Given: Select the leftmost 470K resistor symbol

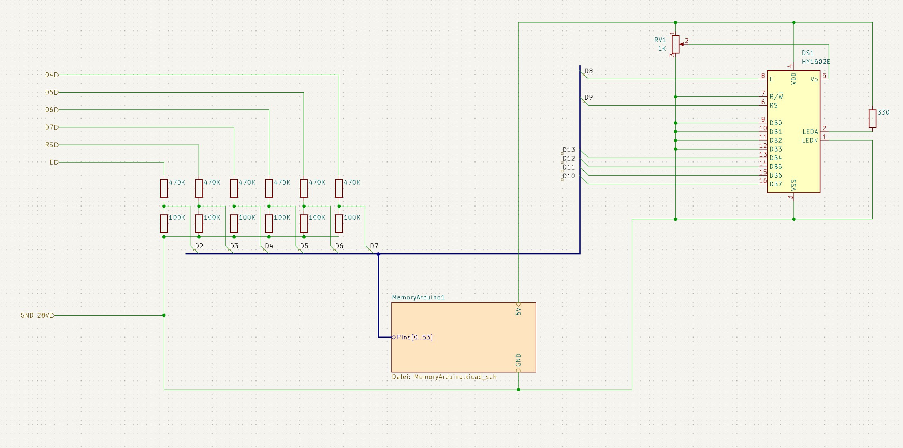Looking at the screenshot, I should 163,188.
